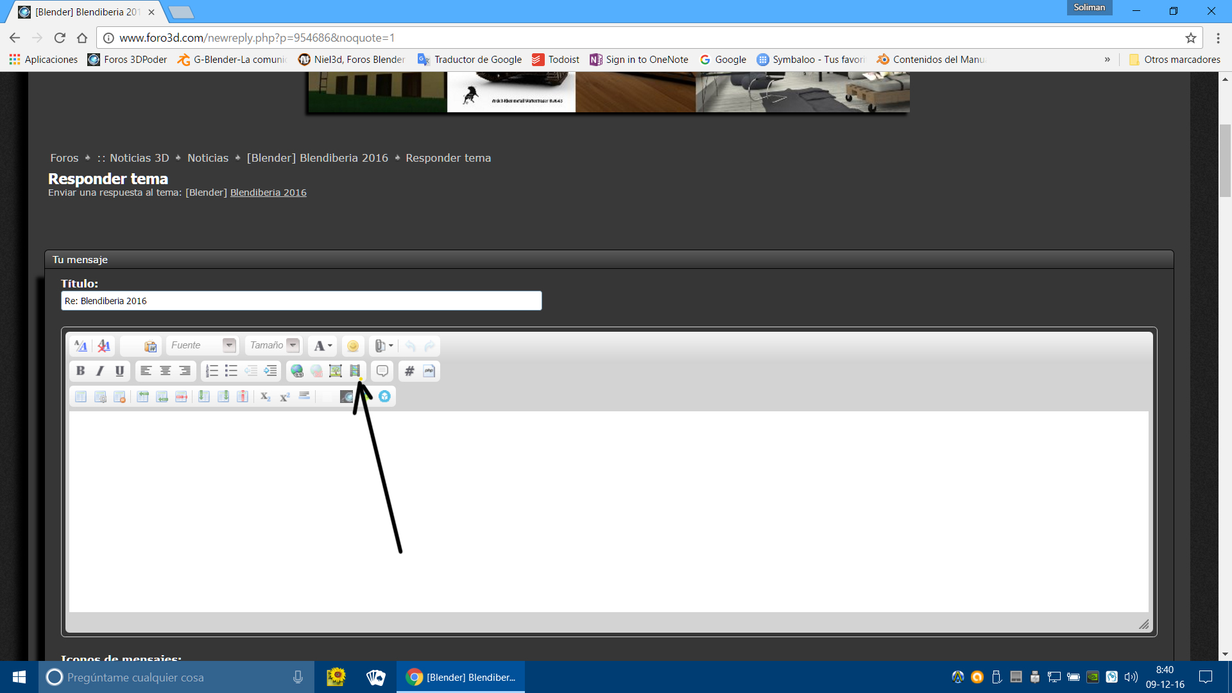This screenshot has width=1232, height=693.
Task: Click the Noticias breadcrumb link
Action: coord(207,158)
